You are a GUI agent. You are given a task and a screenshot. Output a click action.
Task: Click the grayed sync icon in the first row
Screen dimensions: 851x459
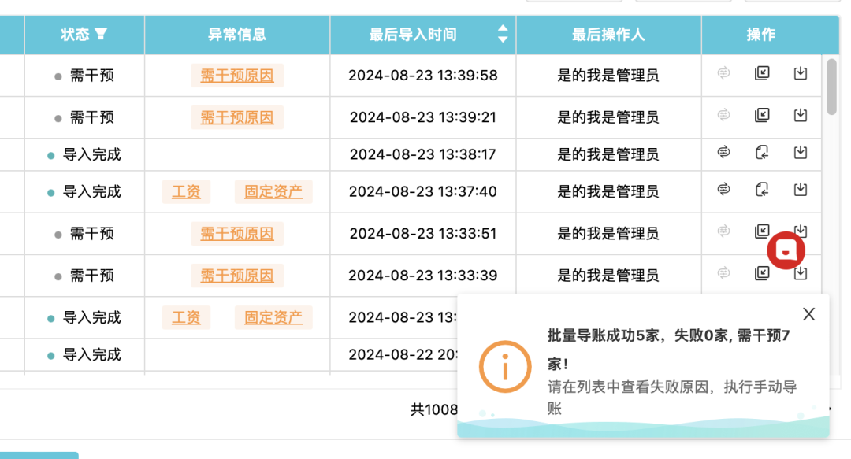tap(723, 72)
